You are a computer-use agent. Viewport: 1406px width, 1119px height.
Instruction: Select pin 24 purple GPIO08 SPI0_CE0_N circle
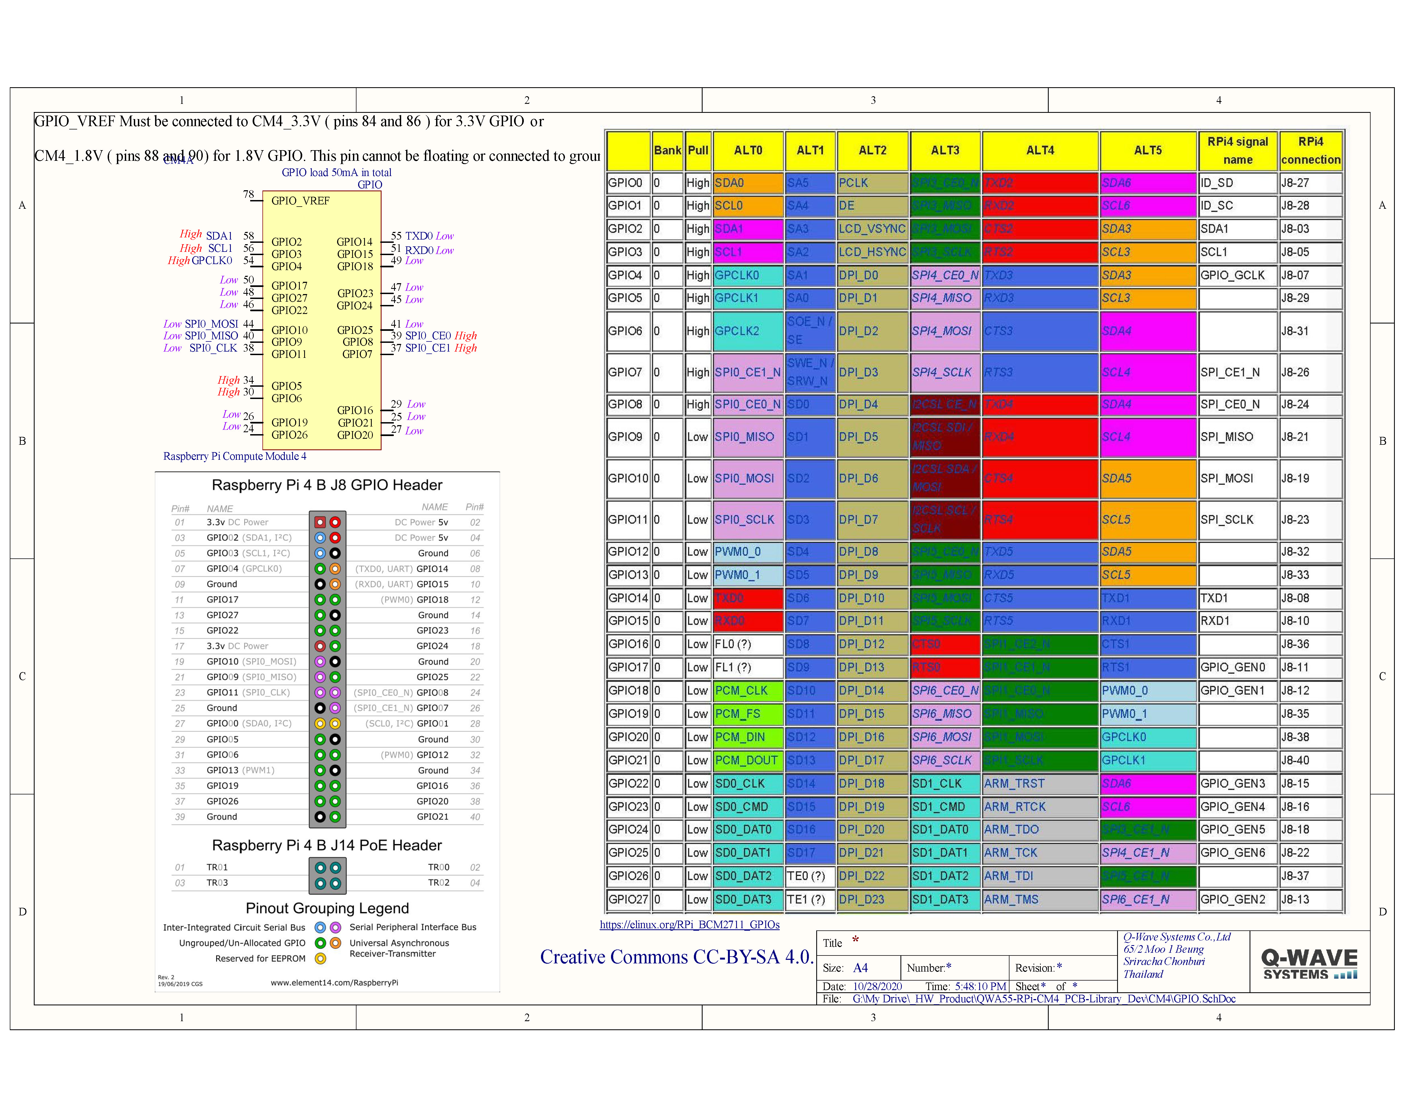point(335,692)
